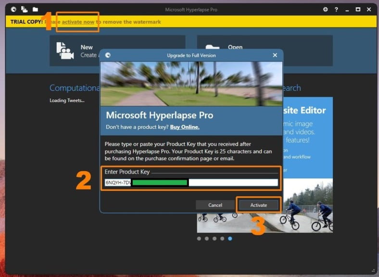Select the third carousel dot
This screenshot has height=277, width=379.
click(215, 239)
